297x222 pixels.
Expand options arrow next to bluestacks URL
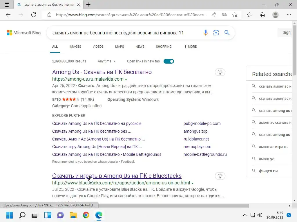[193, 183]
